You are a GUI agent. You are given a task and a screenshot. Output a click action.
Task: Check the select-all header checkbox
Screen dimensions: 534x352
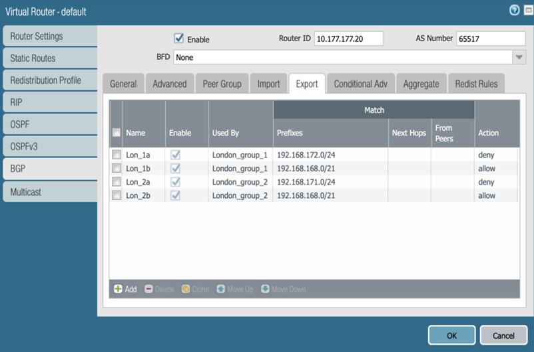coord(117,133)
